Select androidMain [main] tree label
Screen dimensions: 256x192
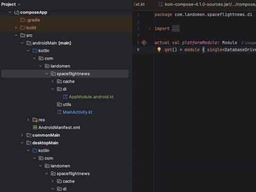point(52,43)
